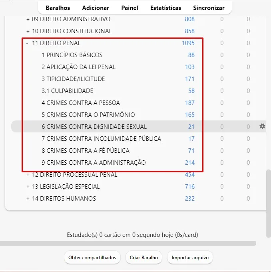The height and width of the screenshot is (272, 271).
Task: Click the 232 new cards count
Action: click(x=189, y=199)
